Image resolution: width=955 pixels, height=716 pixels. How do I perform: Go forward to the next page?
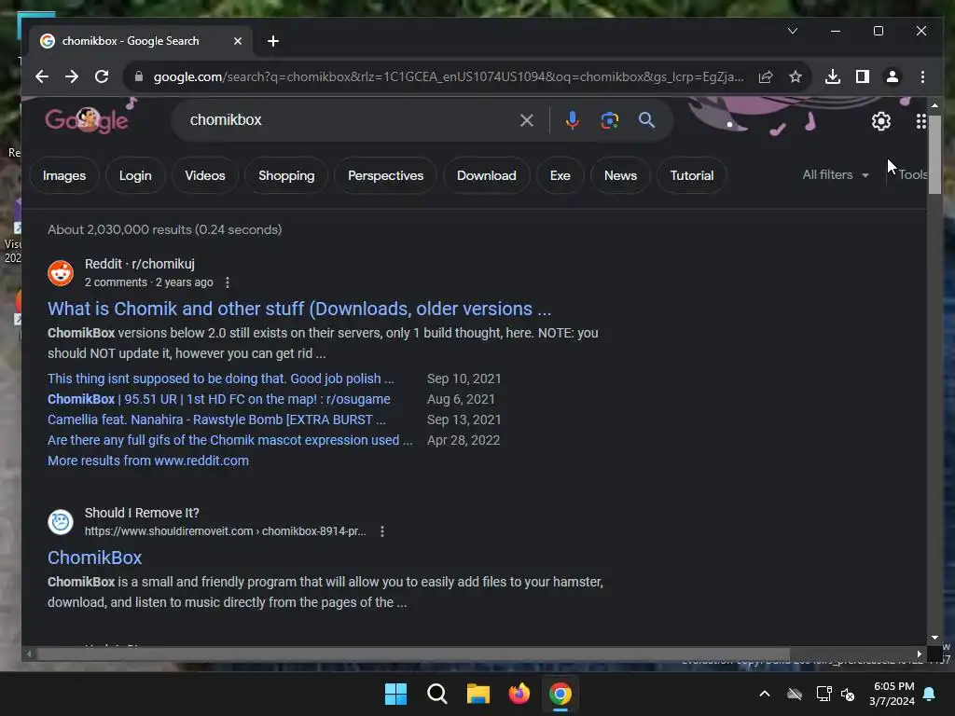[72, 76]
